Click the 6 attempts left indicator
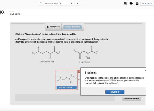Screen dimensions: 154x111 (53, 27)
